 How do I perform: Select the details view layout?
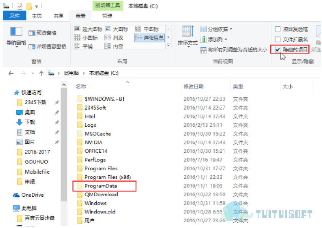click(149, 38)
